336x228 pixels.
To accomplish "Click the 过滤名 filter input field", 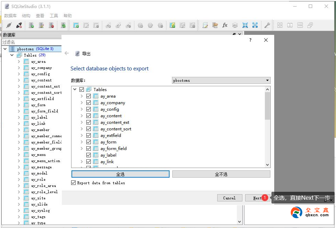I will pos(32,42).
